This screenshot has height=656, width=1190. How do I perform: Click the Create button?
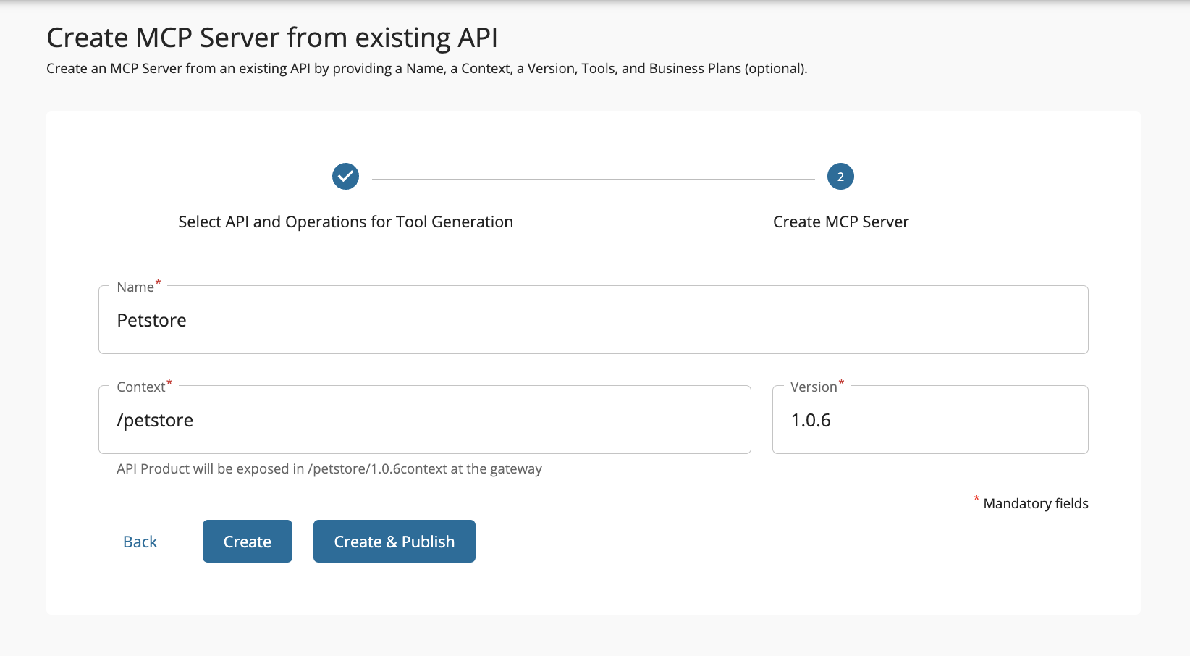(247, 541)
